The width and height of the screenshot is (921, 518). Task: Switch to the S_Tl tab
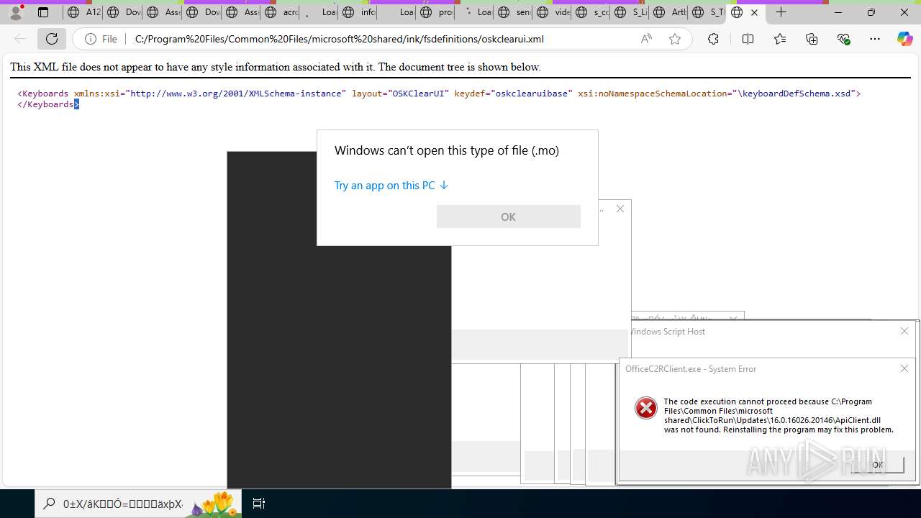pos(707,12)
